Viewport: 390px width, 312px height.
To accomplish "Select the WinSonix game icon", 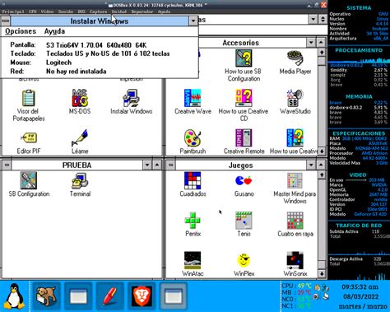I will pyautogui.click(x=295, y=260).
